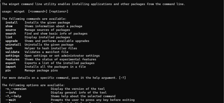Click the '[-?]' help argument text
This screenshot has height=103, width=224.
pos(122,78)
